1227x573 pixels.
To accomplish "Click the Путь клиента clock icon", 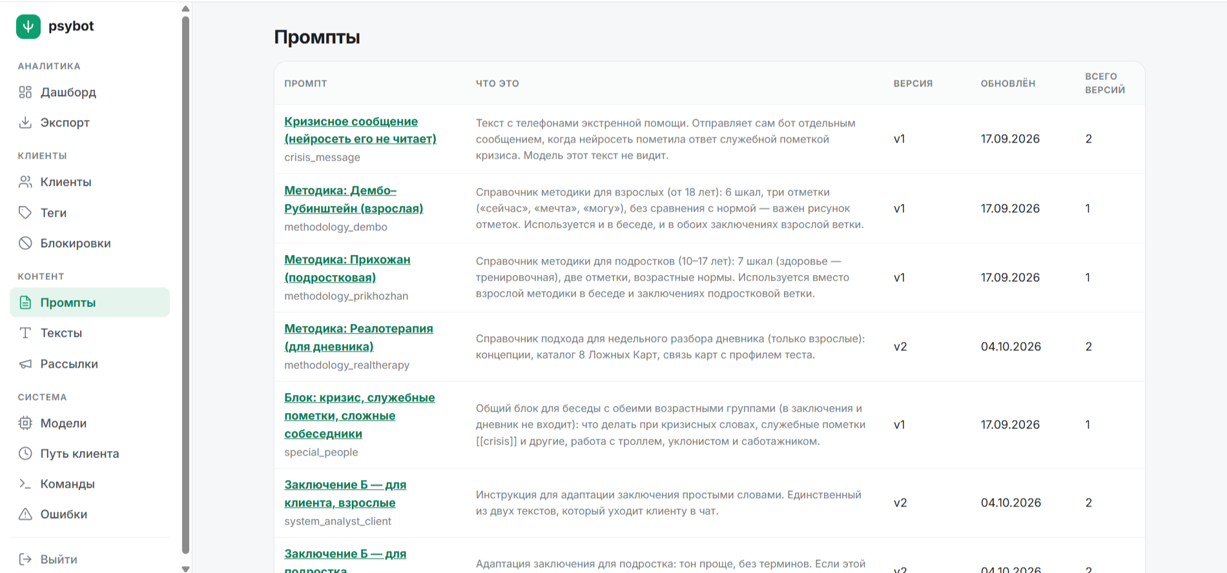I will pyautogui.click(x=25, y=454).
